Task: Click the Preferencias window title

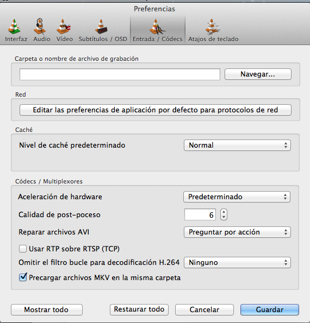Action: (154, 9)
